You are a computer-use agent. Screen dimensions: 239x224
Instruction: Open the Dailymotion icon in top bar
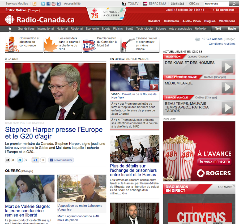coord(59,3)
